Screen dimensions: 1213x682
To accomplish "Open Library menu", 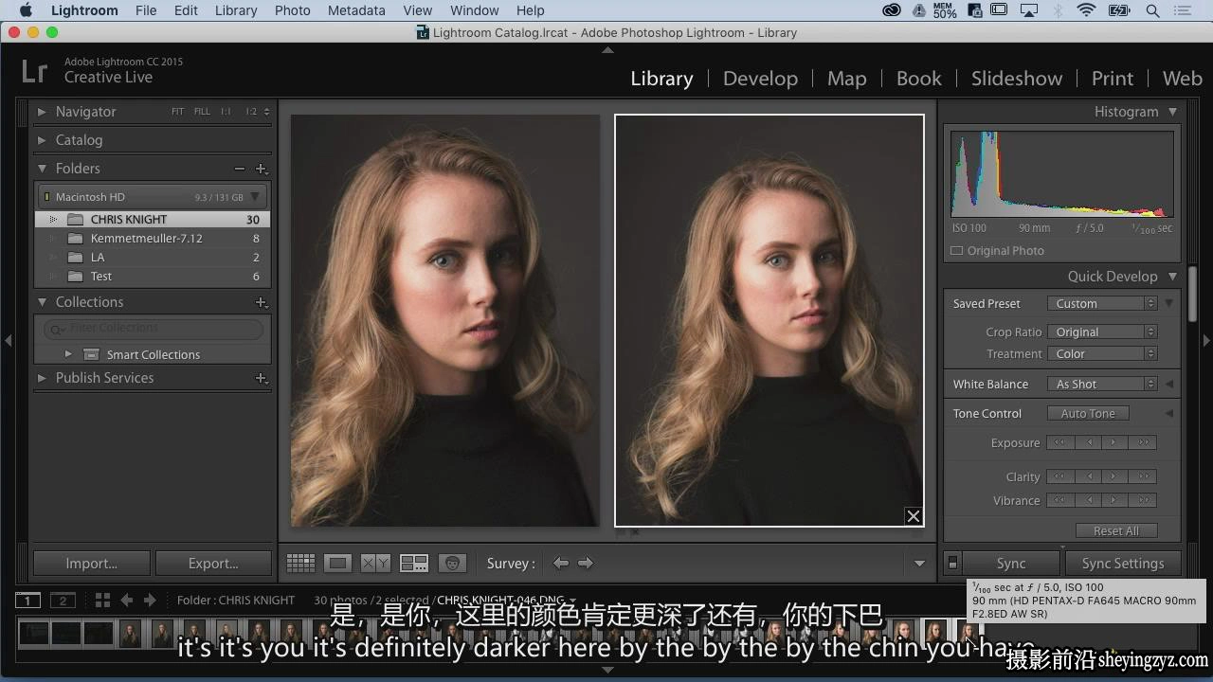I will tap(236, 10).
